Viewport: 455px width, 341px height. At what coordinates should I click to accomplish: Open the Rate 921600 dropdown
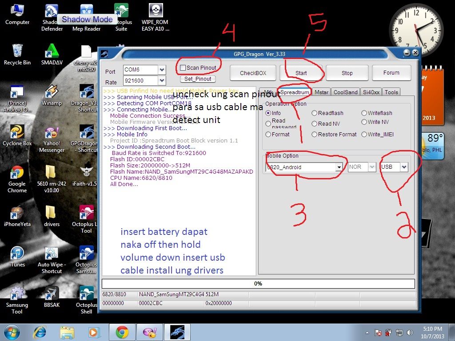[162, 80]
